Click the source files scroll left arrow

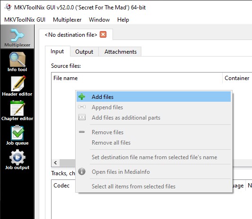(x=56, y=162)
